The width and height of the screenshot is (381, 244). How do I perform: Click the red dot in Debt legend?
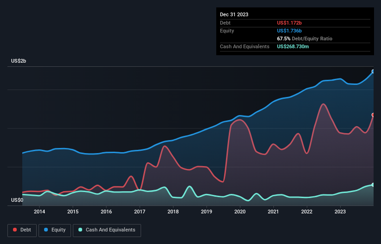pyautogui.click(x=15, y=230)
